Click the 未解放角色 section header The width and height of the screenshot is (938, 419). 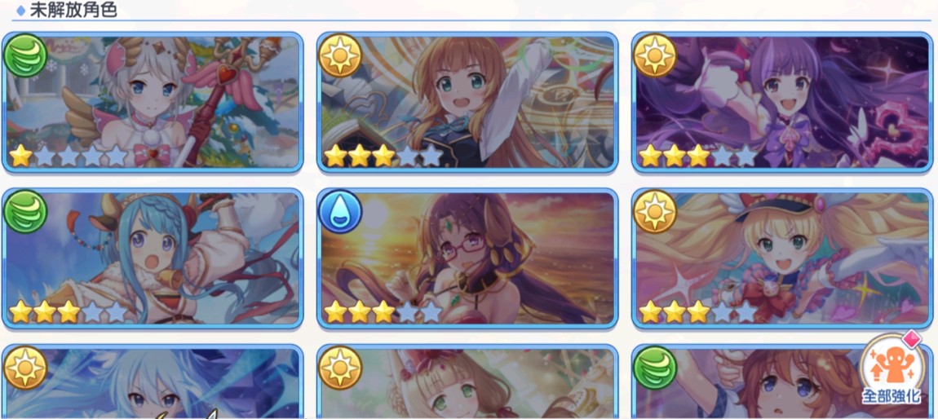pyautogui.click(x=73, y=10)
